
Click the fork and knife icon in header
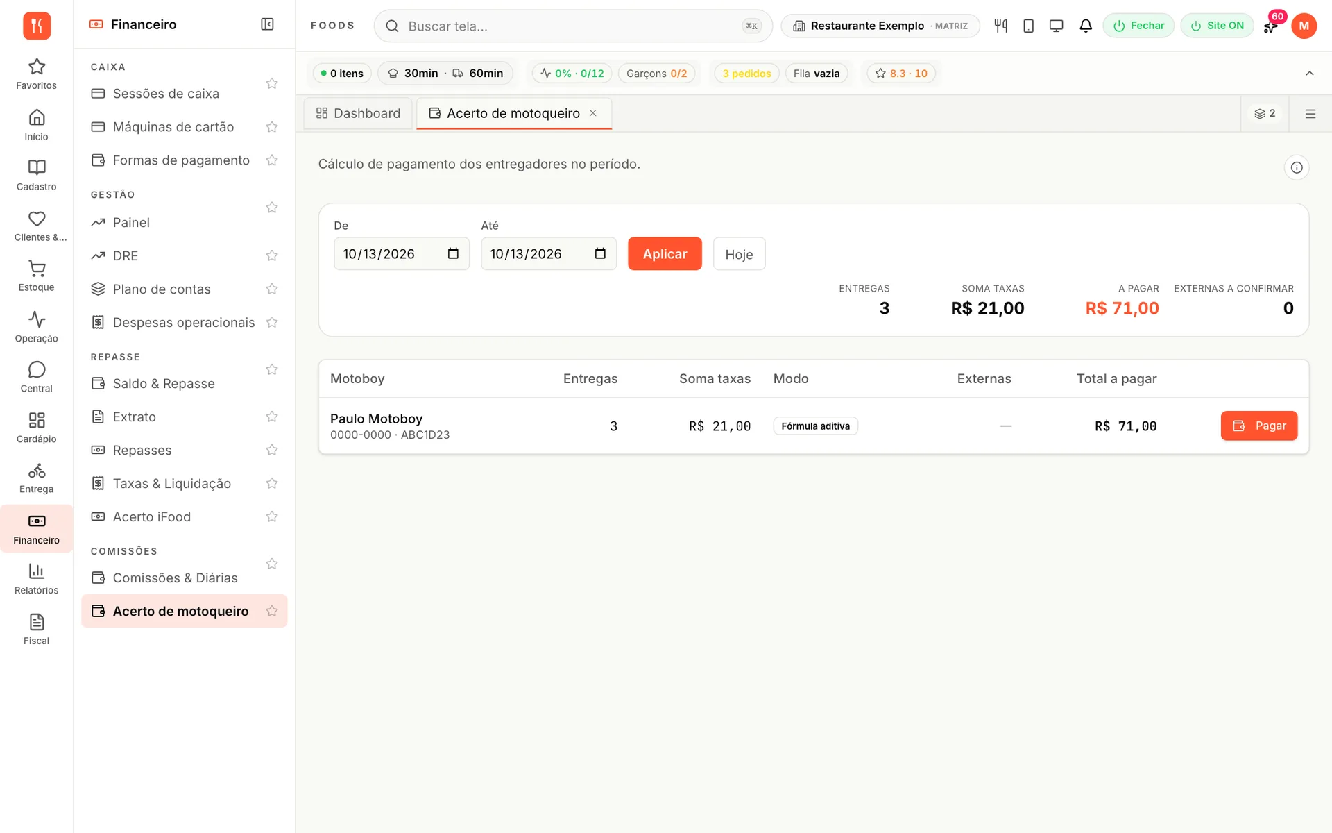(x=1000, y=26)
